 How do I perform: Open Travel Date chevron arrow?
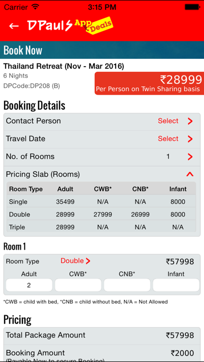[x=190, y=139]
